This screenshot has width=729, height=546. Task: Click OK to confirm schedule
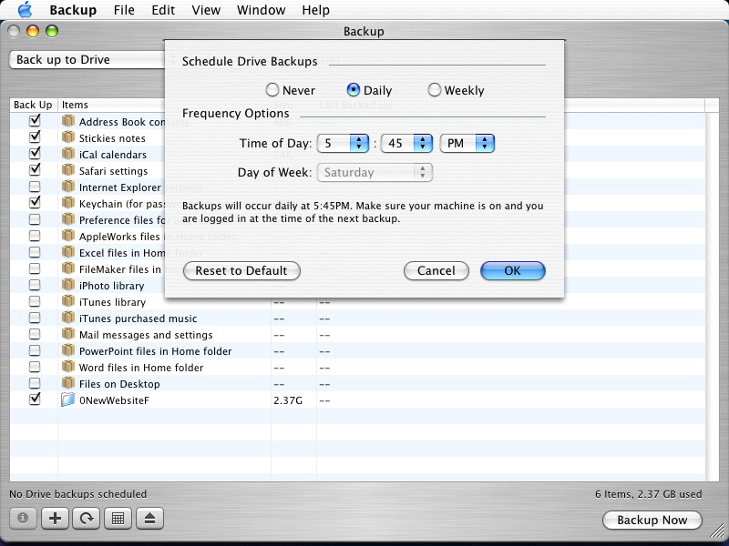coord(512,270)
